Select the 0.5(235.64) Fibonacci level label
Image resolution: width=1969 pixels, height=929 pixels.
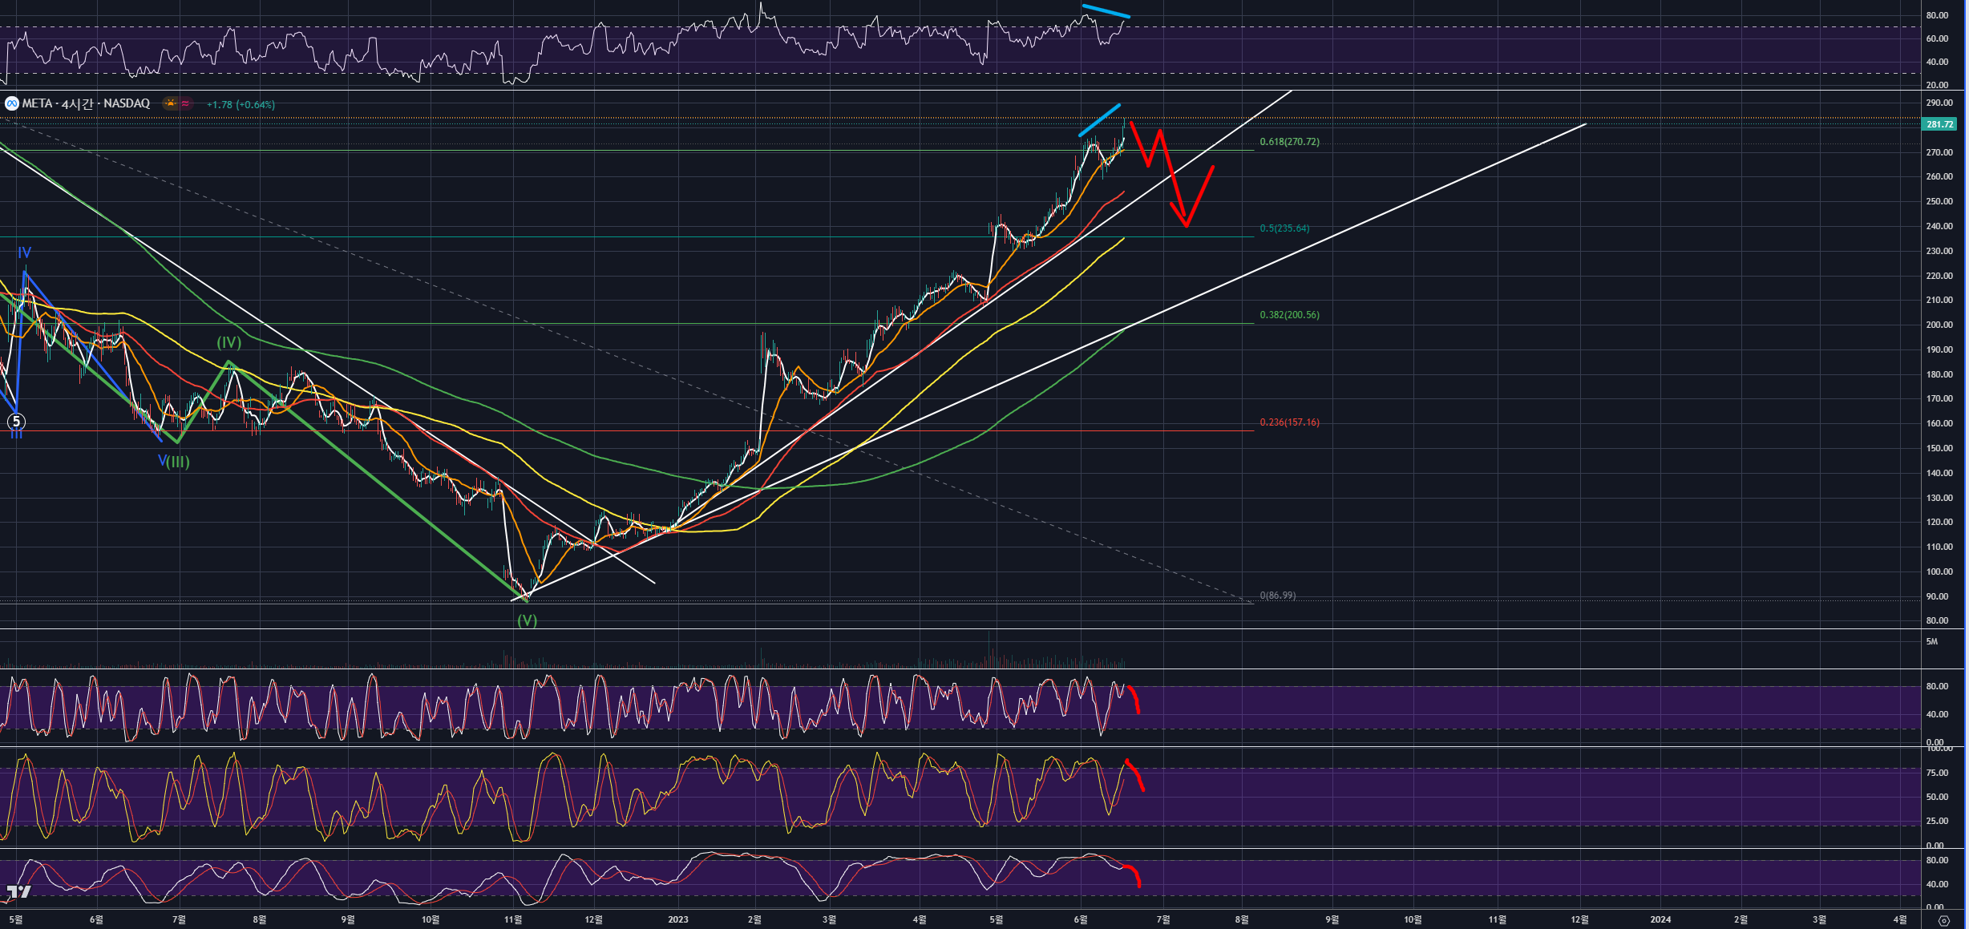pyautogui.click(x=1284, y=228)
